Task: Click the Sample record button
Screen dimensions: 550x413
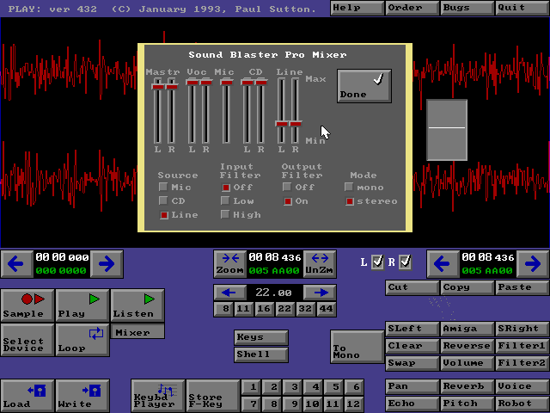Action: 27,305
